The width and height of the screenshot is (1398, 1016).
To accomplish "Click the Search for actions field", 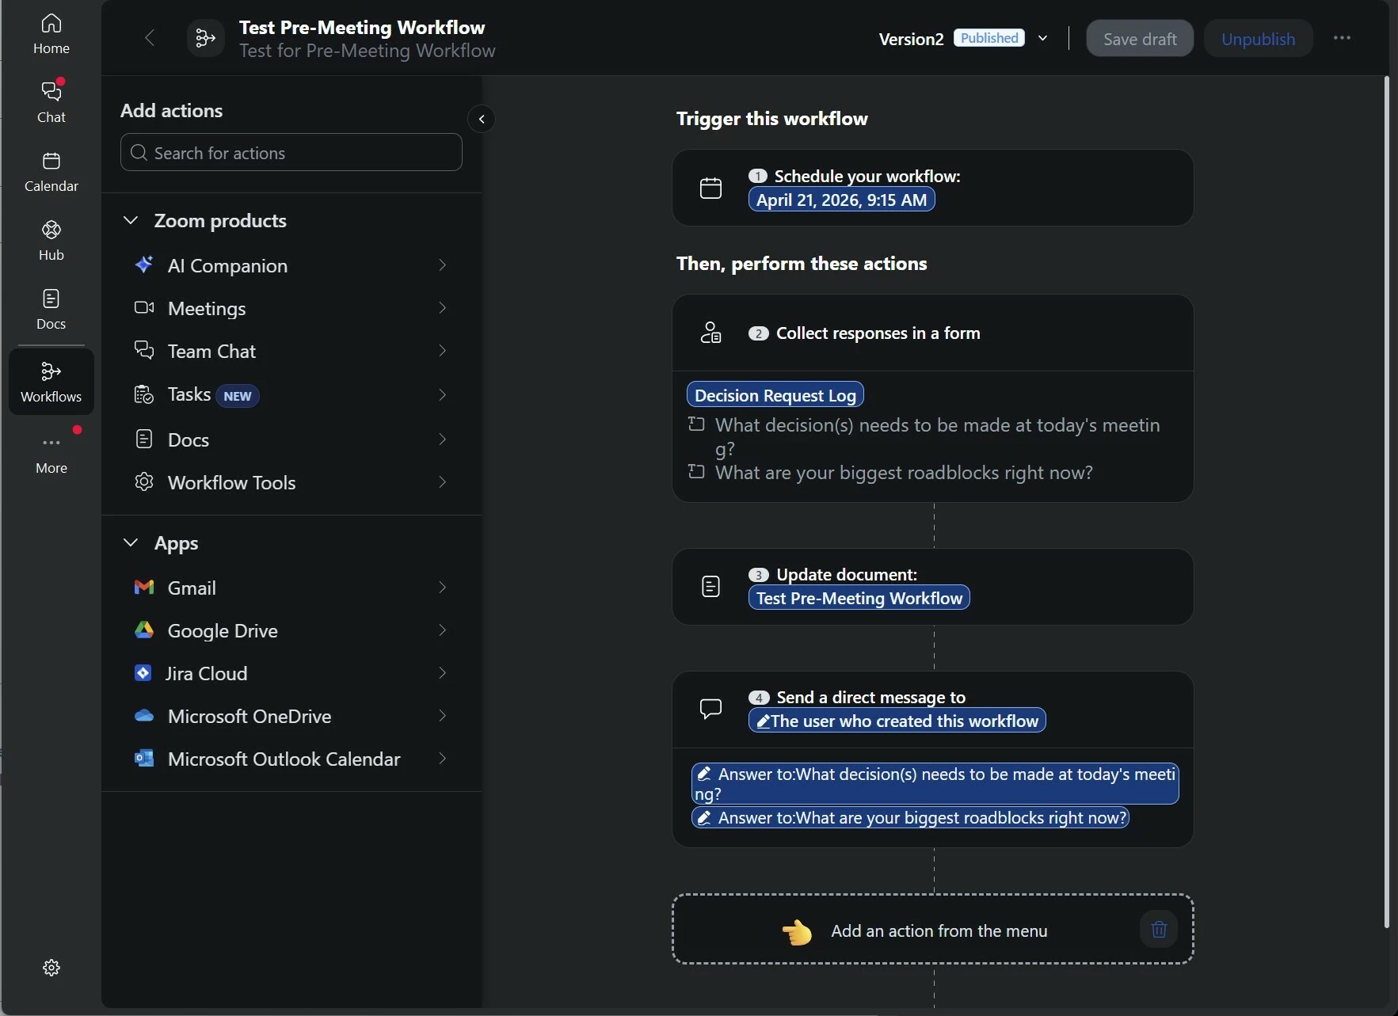I will 291,153.
